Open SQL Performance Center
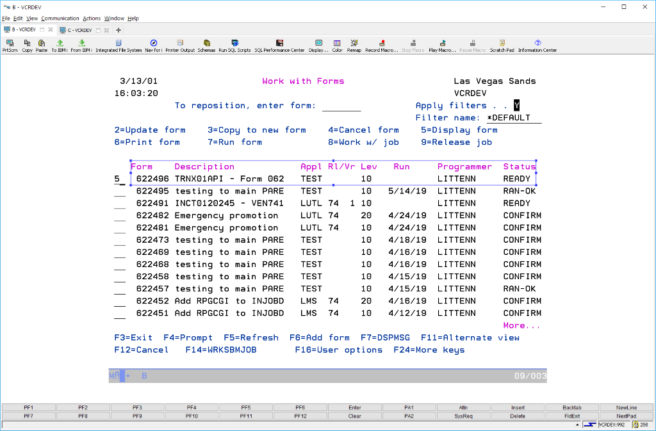Viewport: 656px width, 431px height. pos(279,45)
